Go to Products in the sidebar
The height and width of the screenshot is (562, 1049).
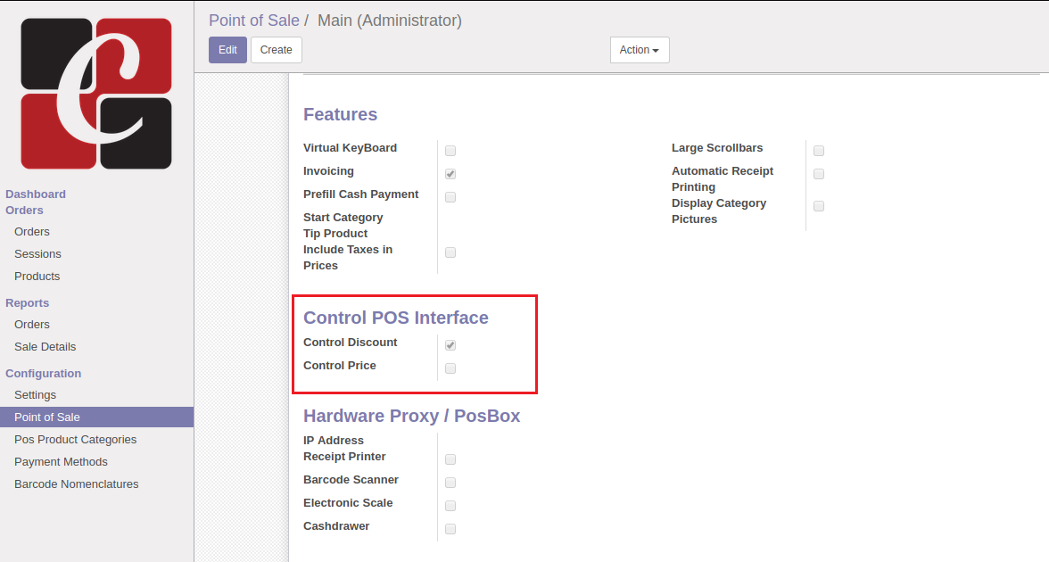click(x=37, y=277)
